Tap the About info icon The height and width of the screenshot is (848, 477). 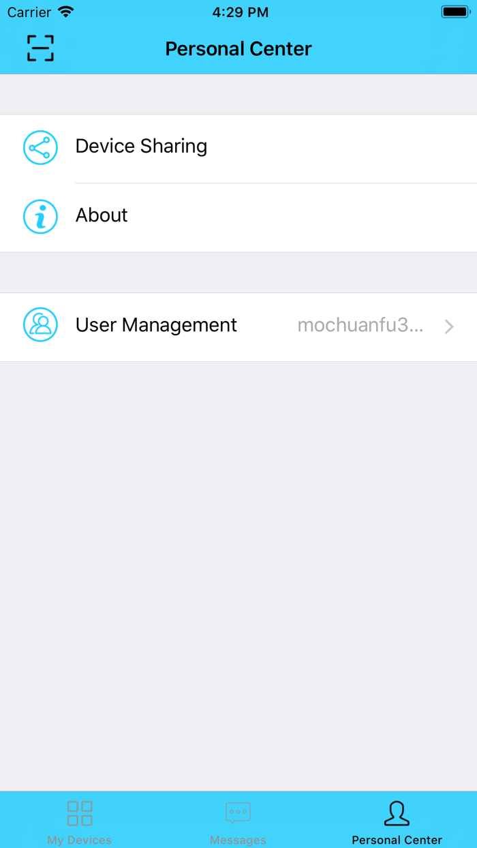click(x=40, y=217)
